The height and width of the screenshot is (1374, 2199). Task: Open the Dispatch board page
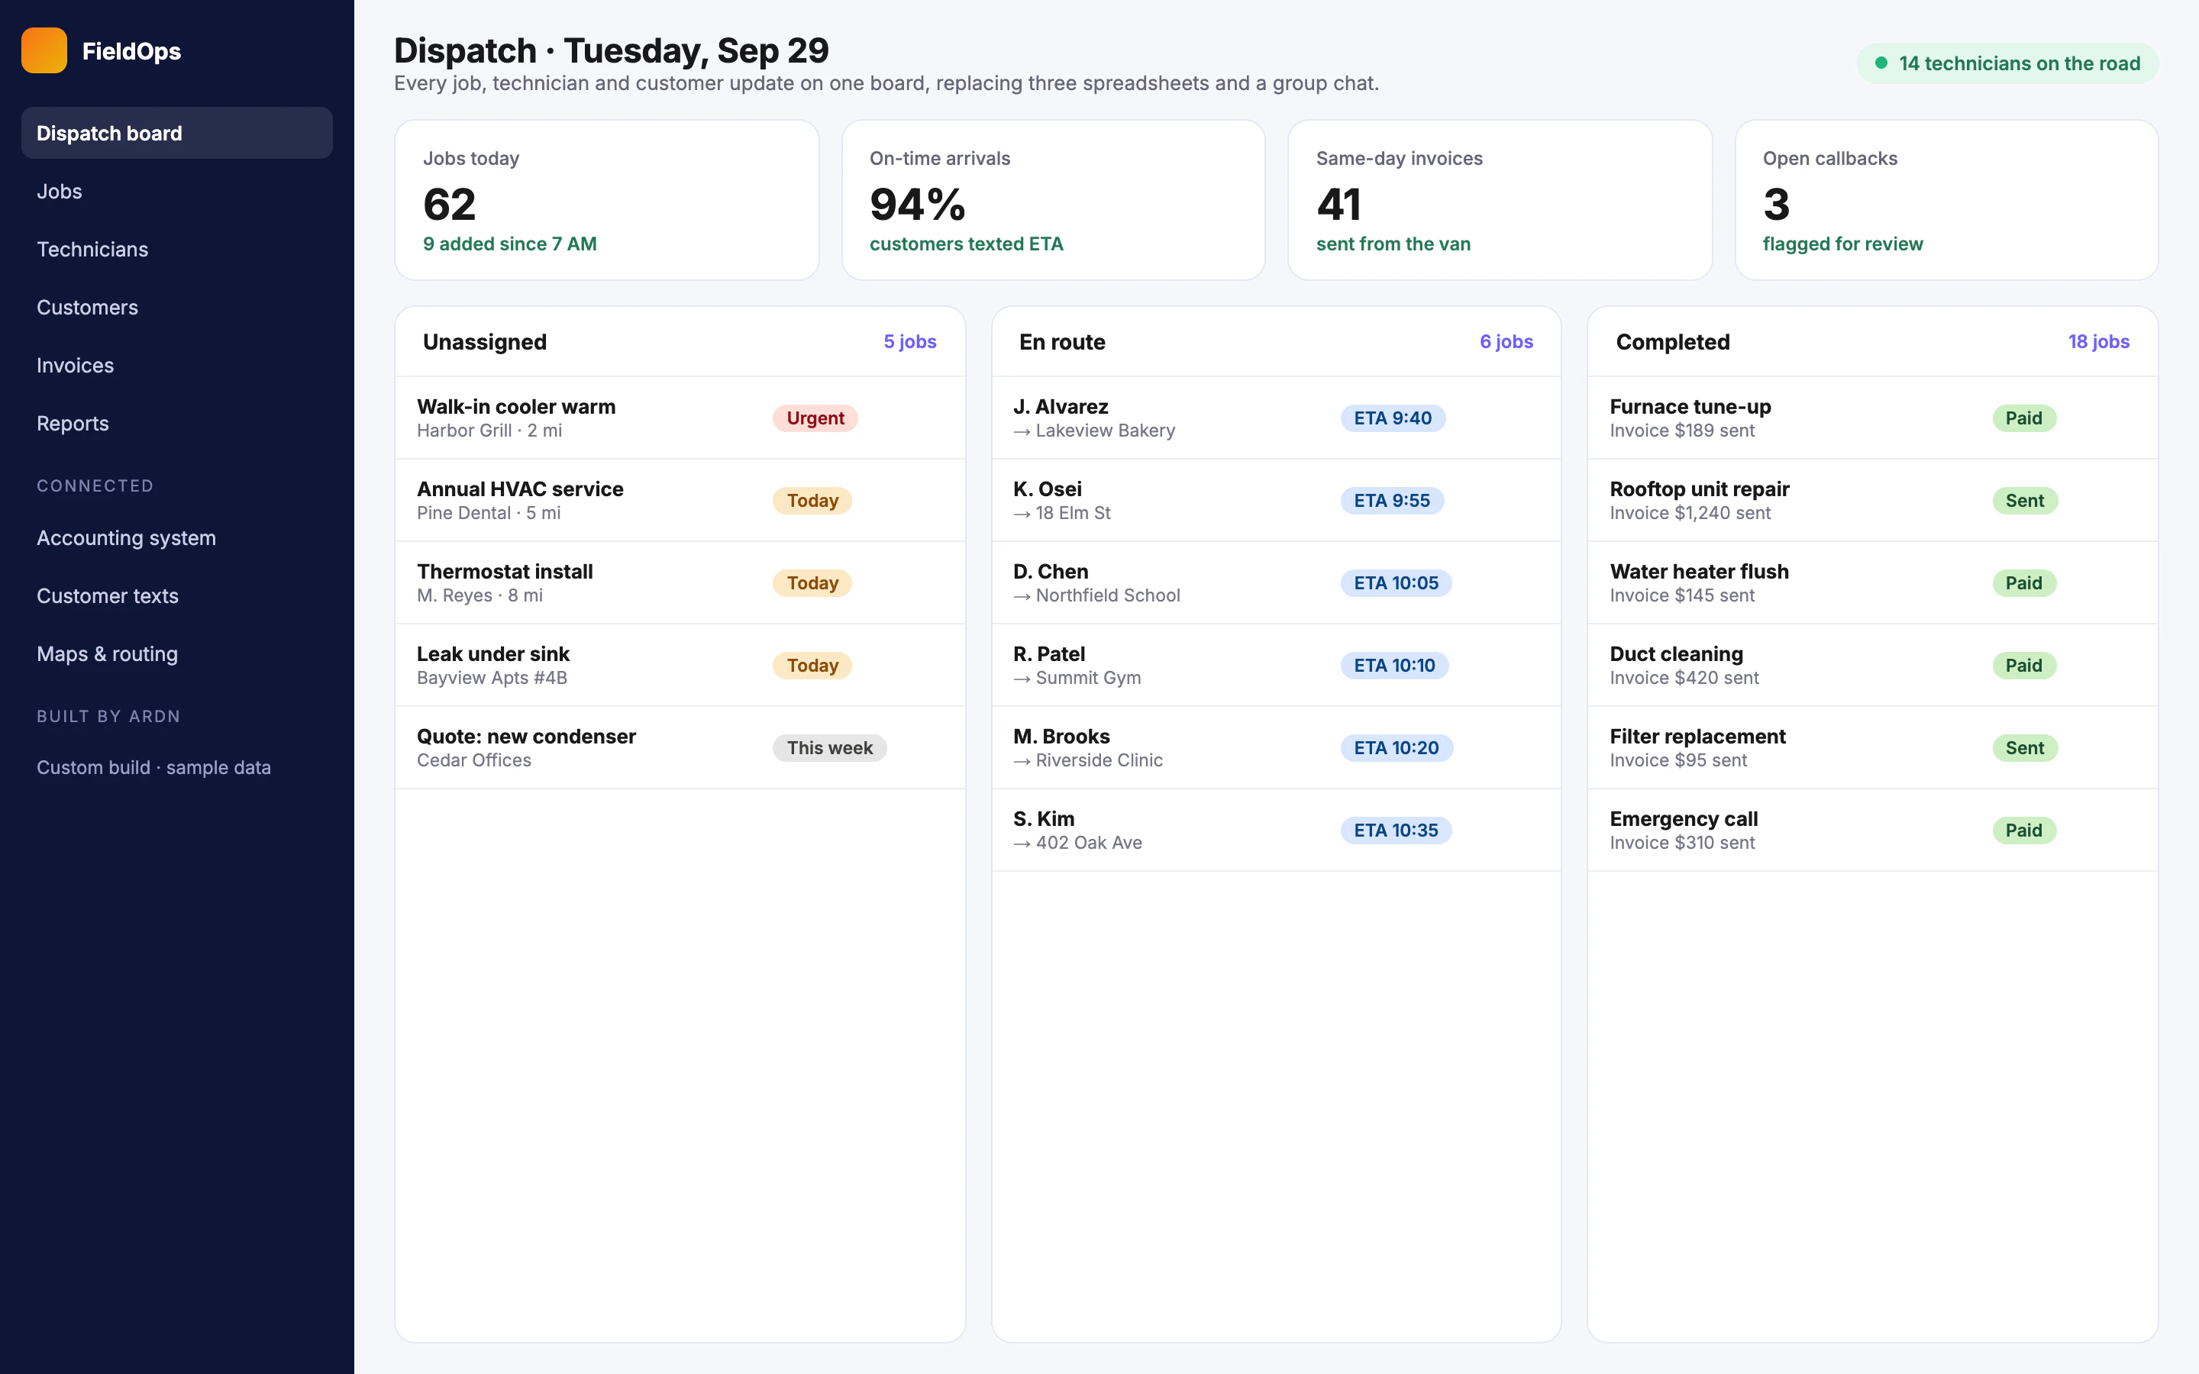(177, 134)
